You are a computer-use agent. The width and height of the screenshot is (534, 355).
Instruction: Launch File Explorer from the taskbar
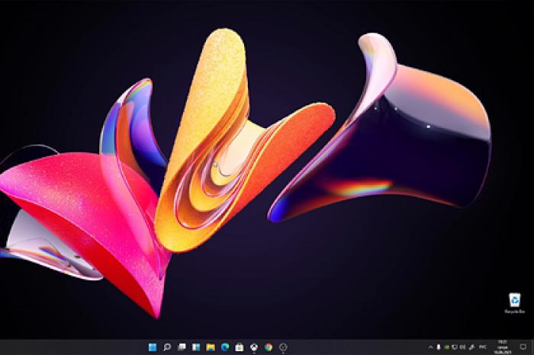(x=211, y=347)
